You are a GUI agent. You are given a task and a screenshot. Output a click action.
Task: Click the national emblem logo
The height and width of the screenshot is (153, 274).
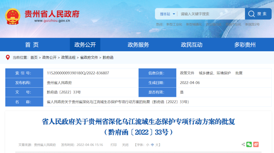(x=13, y=16)
